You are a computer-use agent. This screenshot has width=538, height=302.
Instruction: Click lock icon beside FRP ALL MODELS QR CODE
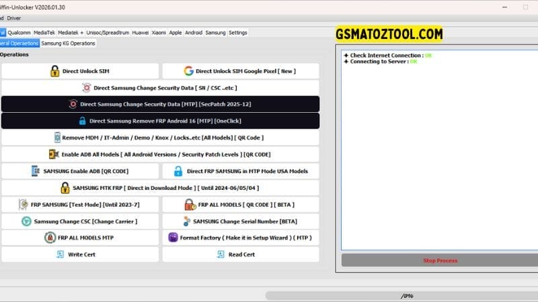pyautogui.click(x=190, y=205)
